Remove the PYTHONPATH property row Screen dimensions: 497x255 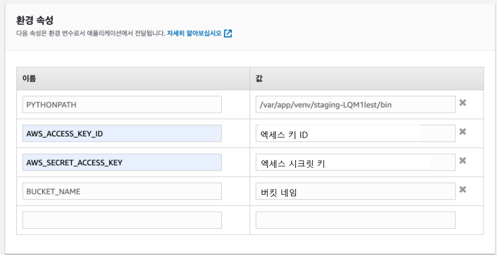click(462, 102)
